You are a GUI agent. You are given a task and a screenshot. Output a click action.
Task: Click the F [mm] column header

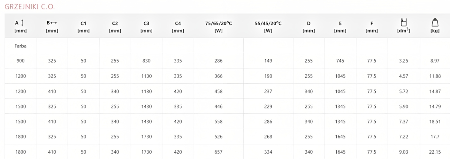pyautogui.click(x=372, y=27)
